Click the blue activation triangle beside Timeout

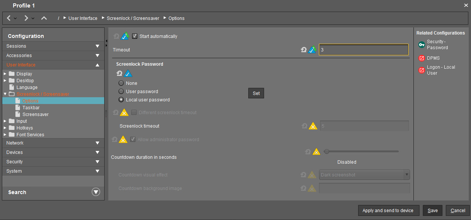[312, 50]
